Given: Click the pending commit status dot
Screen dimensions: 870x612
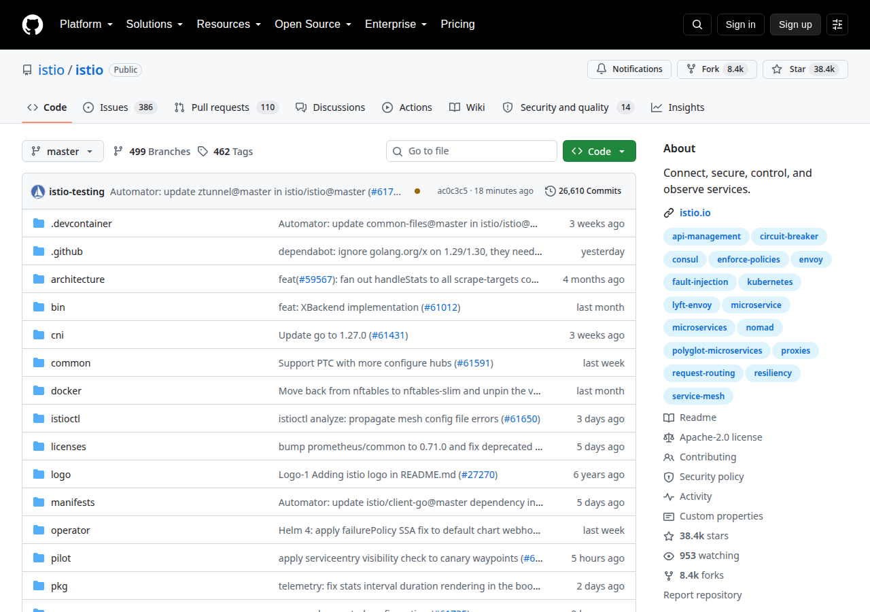Looking at the screenshot, I should click(417, 191).
